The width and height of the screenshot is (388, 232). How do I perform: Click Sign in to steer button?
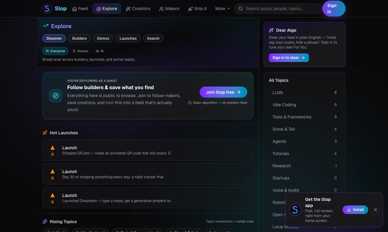coord(289,58)
